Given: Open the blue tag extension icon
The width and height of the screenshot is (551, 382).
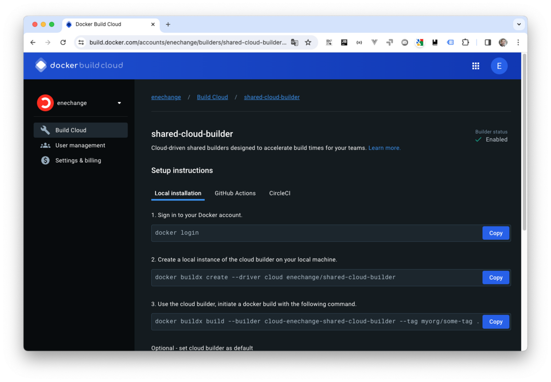Looking at the screenshot, I should tap(450, 42).
